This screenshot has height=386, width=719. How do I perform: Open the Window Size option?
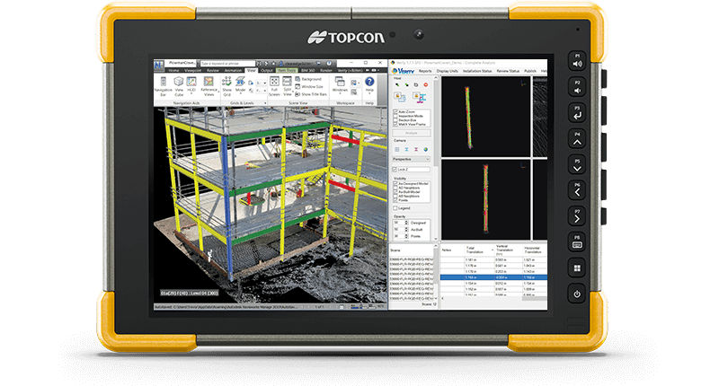point(309,86)
